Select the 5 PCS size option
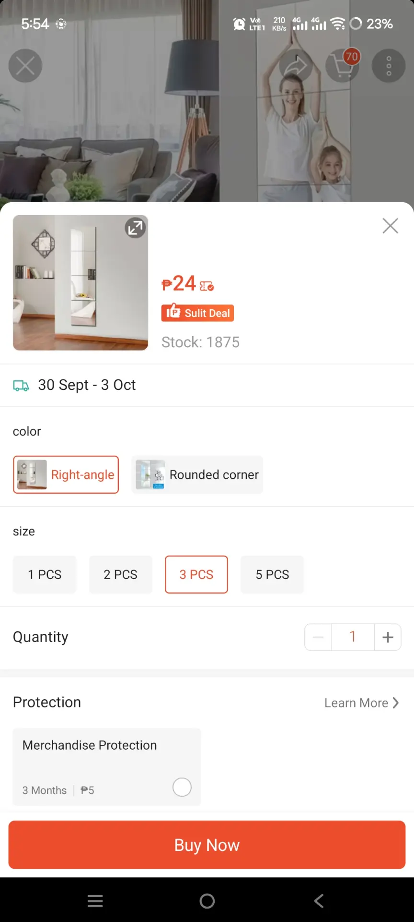Screen dimensions: 414x922 click(x=272, y=574)
